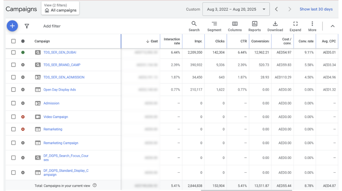Open the More options menu

pos(312,26)
